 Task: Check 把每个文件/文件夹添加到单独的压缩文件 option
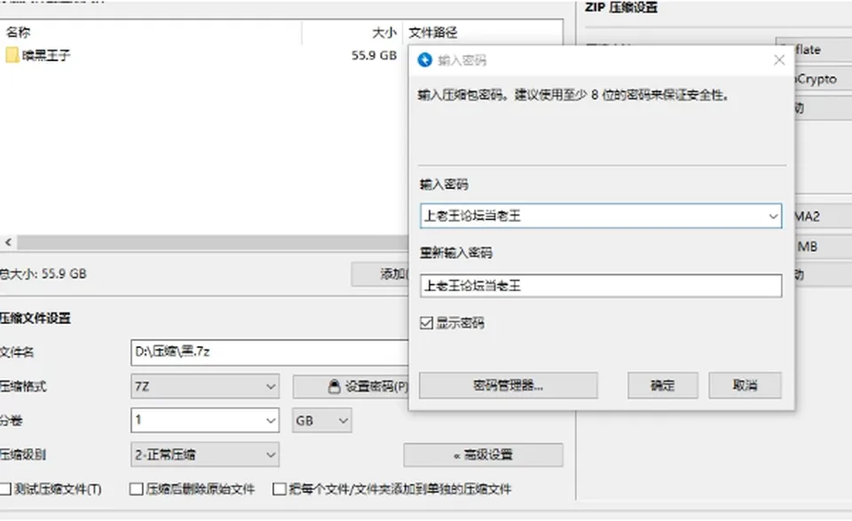280,489
